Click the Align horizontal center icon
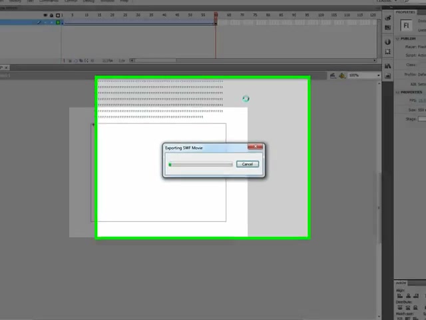Image resolution: width=426 pixels, height=320 pixels. (x=408, y=296)
